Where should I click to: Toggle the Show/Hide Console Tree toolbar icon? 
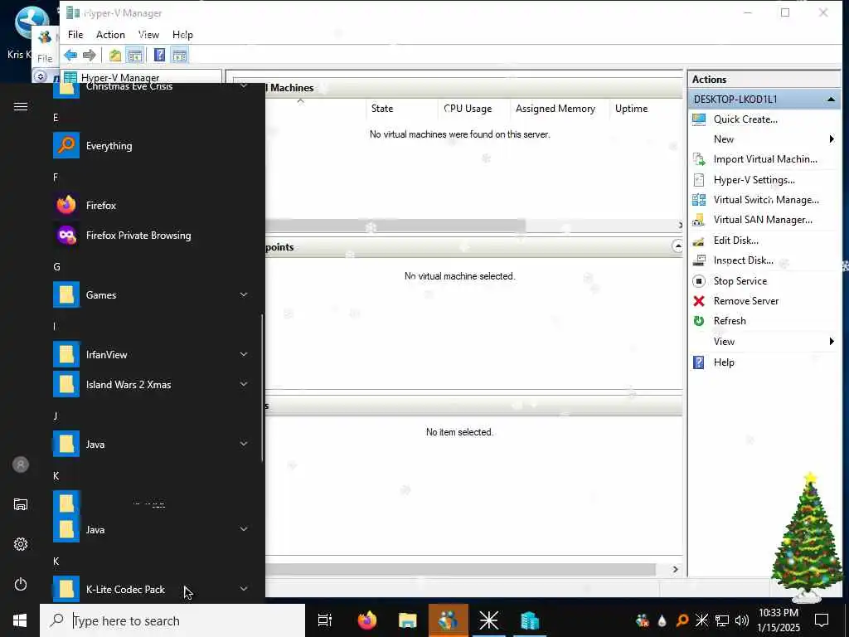[x=135, y=55]
